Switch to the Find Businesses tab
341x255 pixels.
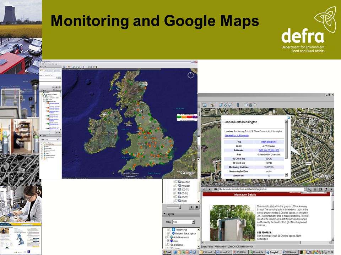point(49,71)
